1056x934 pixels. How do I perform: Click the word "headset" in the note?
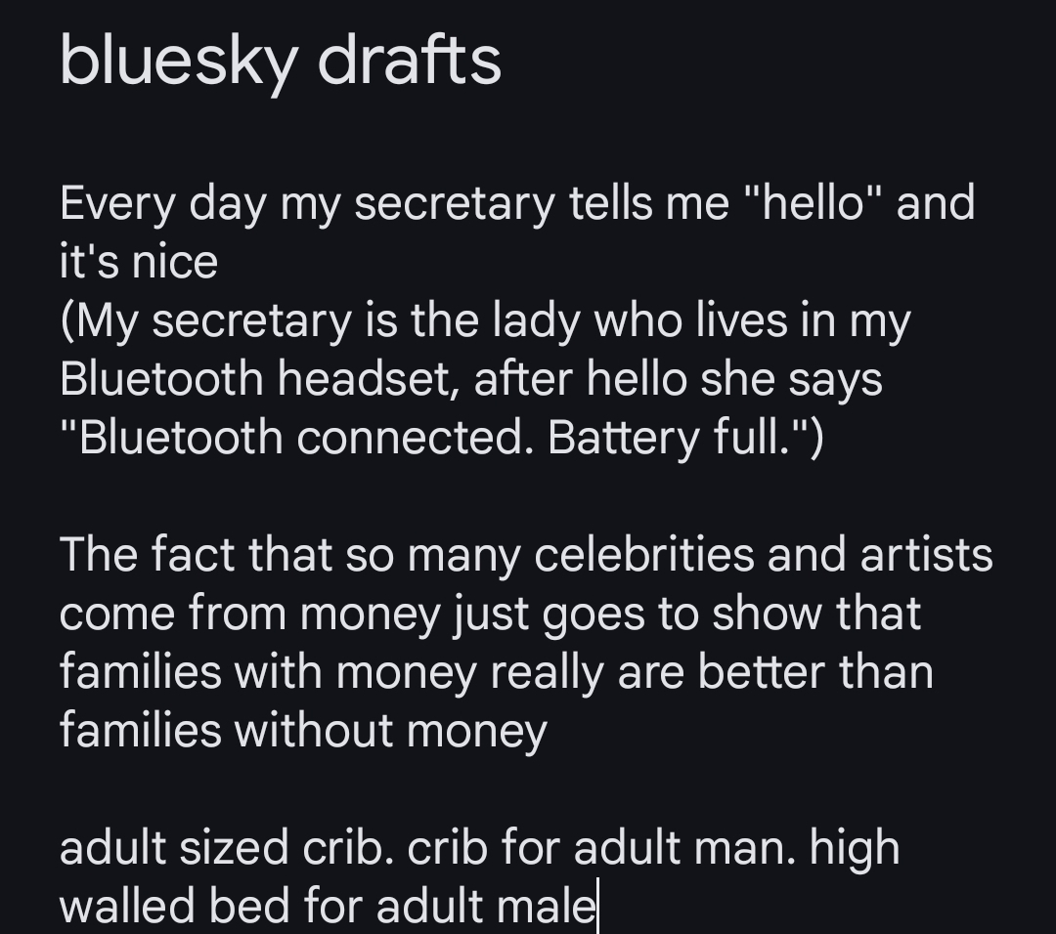point(369,379)
